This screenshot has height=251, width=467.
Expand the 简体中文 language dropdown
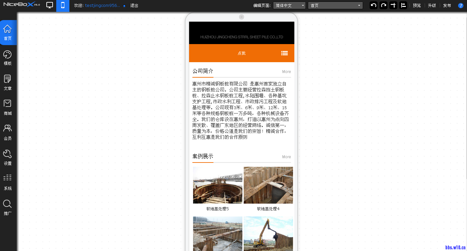point(289,6)
